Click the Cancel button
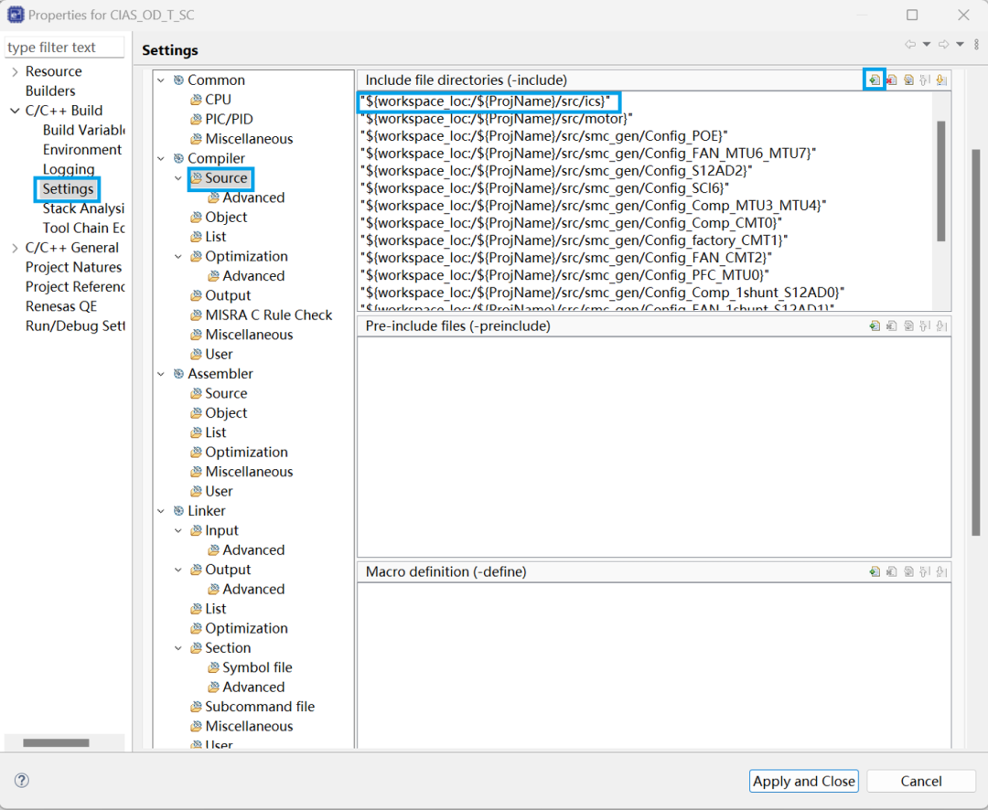 pyautogui.click(x=921, y=781)
